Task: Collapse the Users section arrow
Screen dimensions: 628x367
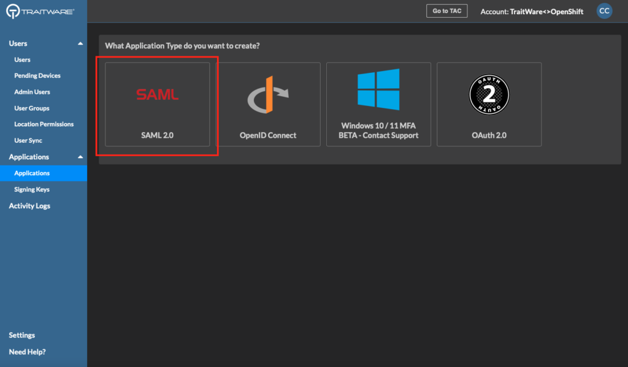Action: tap(80, 44)
